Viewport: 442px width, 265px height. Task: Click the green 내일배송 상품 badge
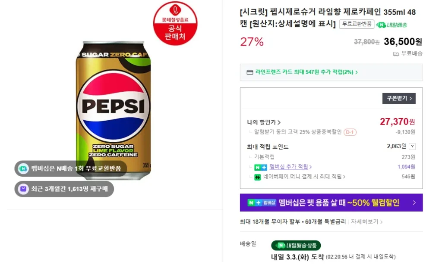(x=296, y=245)
